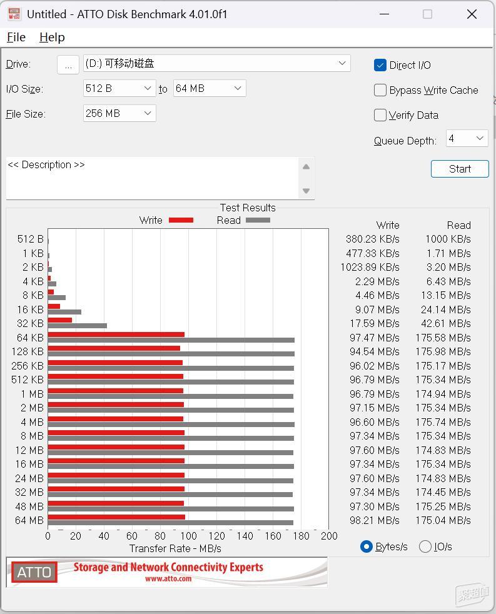Click the '128 KB' row label

tap(28, 351)
